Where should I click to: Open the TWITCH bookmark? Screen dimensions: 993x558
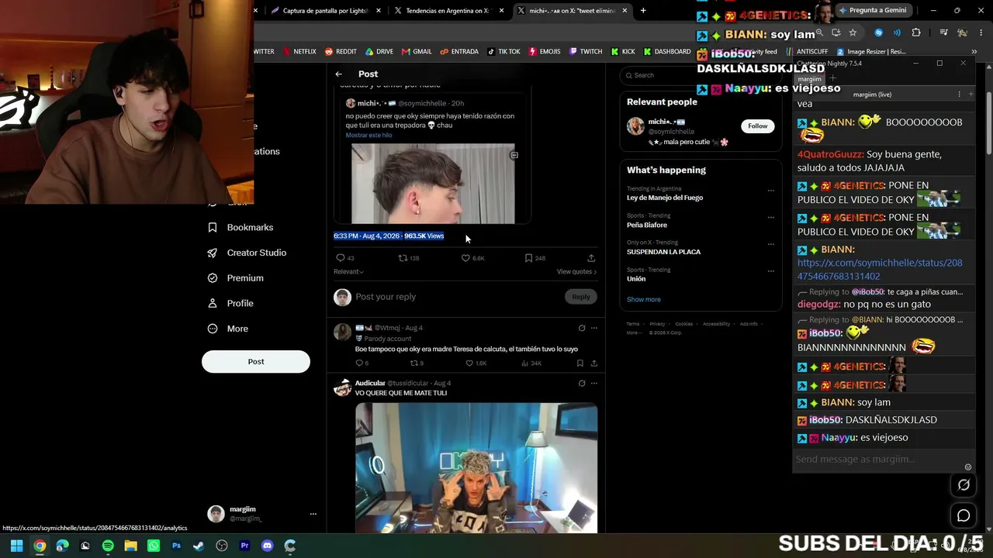586,52
